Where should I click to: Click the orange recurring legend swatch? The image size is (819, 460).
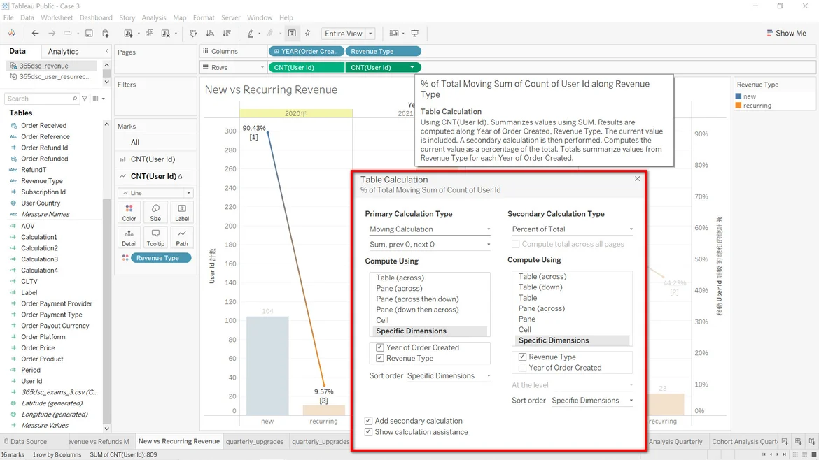point(738,106)
